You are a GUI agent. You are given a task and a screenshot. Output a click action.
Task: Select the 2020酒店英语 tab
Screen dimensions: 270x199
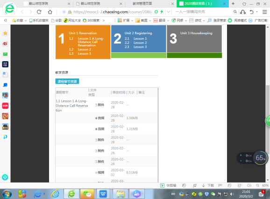(x=203, y=4)
